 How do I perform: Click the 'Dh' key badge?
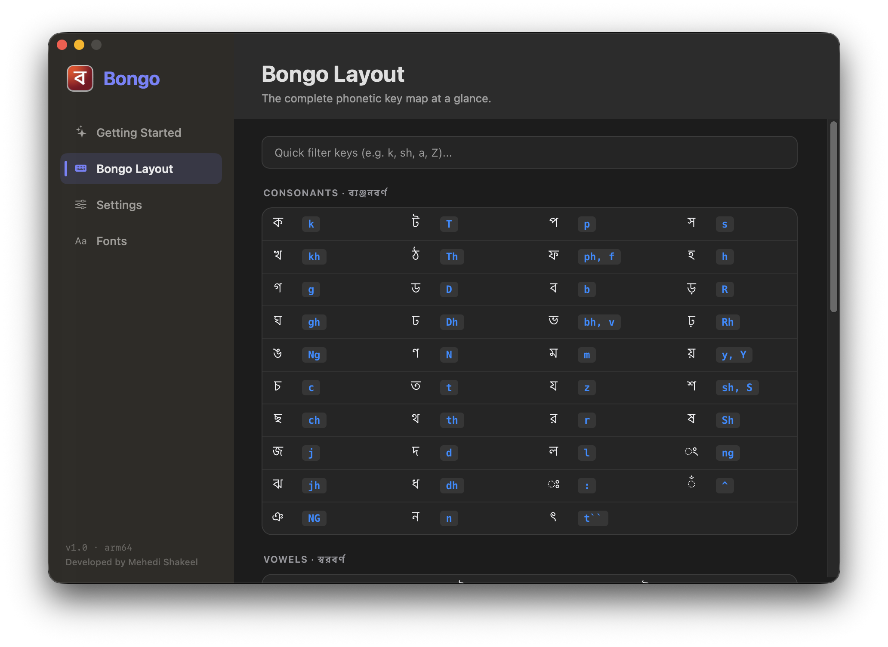point(452,322)
